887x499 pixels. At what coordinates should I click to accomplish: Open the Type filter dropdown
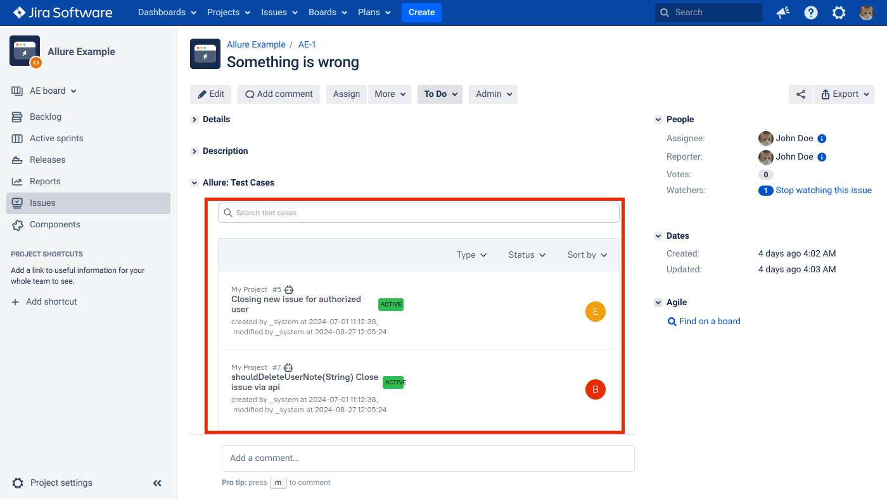click(x=472, y=255)
